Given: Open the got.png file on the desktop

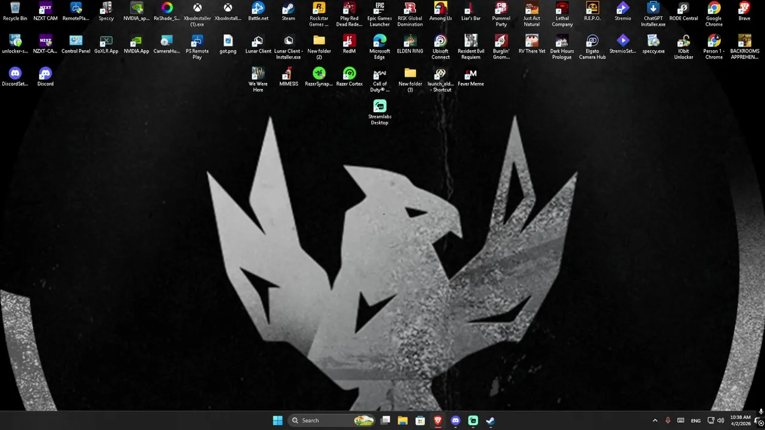Looking at the screenshot, I should click(x=228, y=44).
